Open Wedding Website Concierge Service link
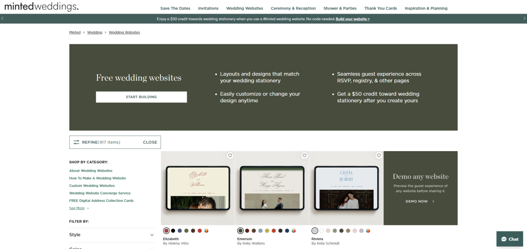Image resolution: width=527 pixels, height=249 pixels. coord(100,193)
